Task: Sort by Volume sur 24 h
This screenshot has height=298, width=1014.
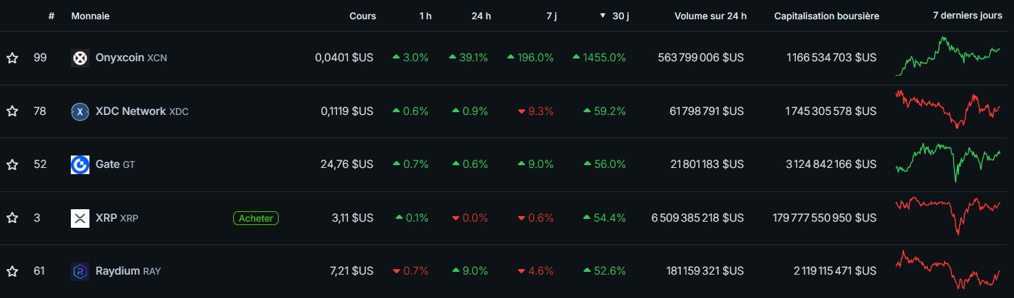Action: 710,16
